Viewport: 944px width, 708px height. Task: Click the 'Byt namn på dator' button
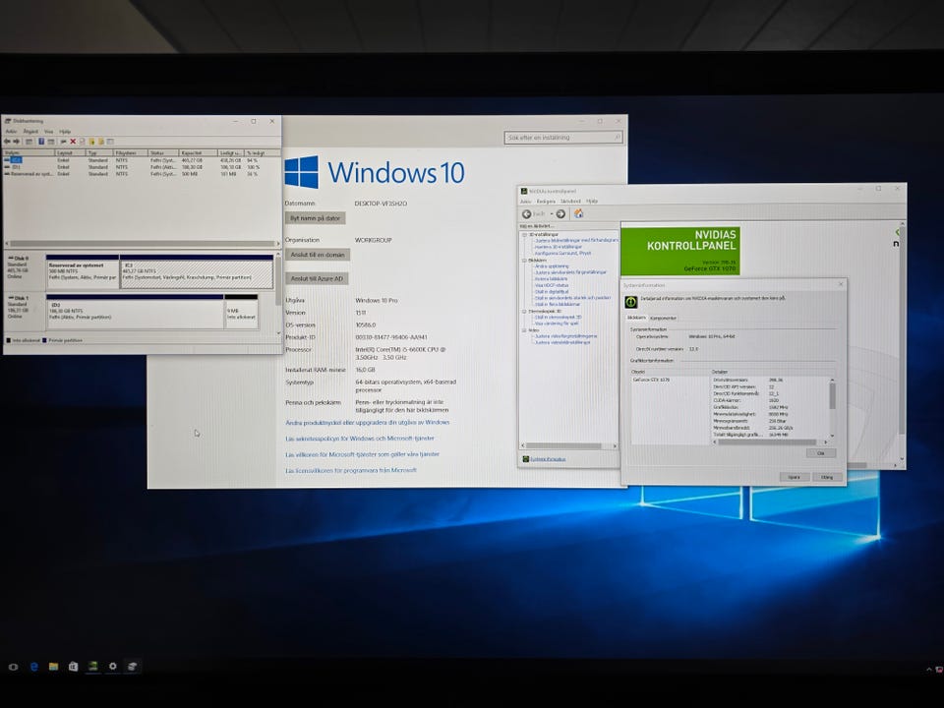point(315,217)
